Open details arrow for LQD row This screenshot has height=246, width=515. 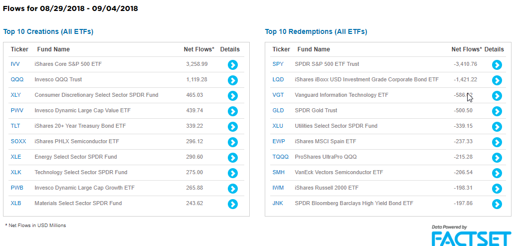497,80
